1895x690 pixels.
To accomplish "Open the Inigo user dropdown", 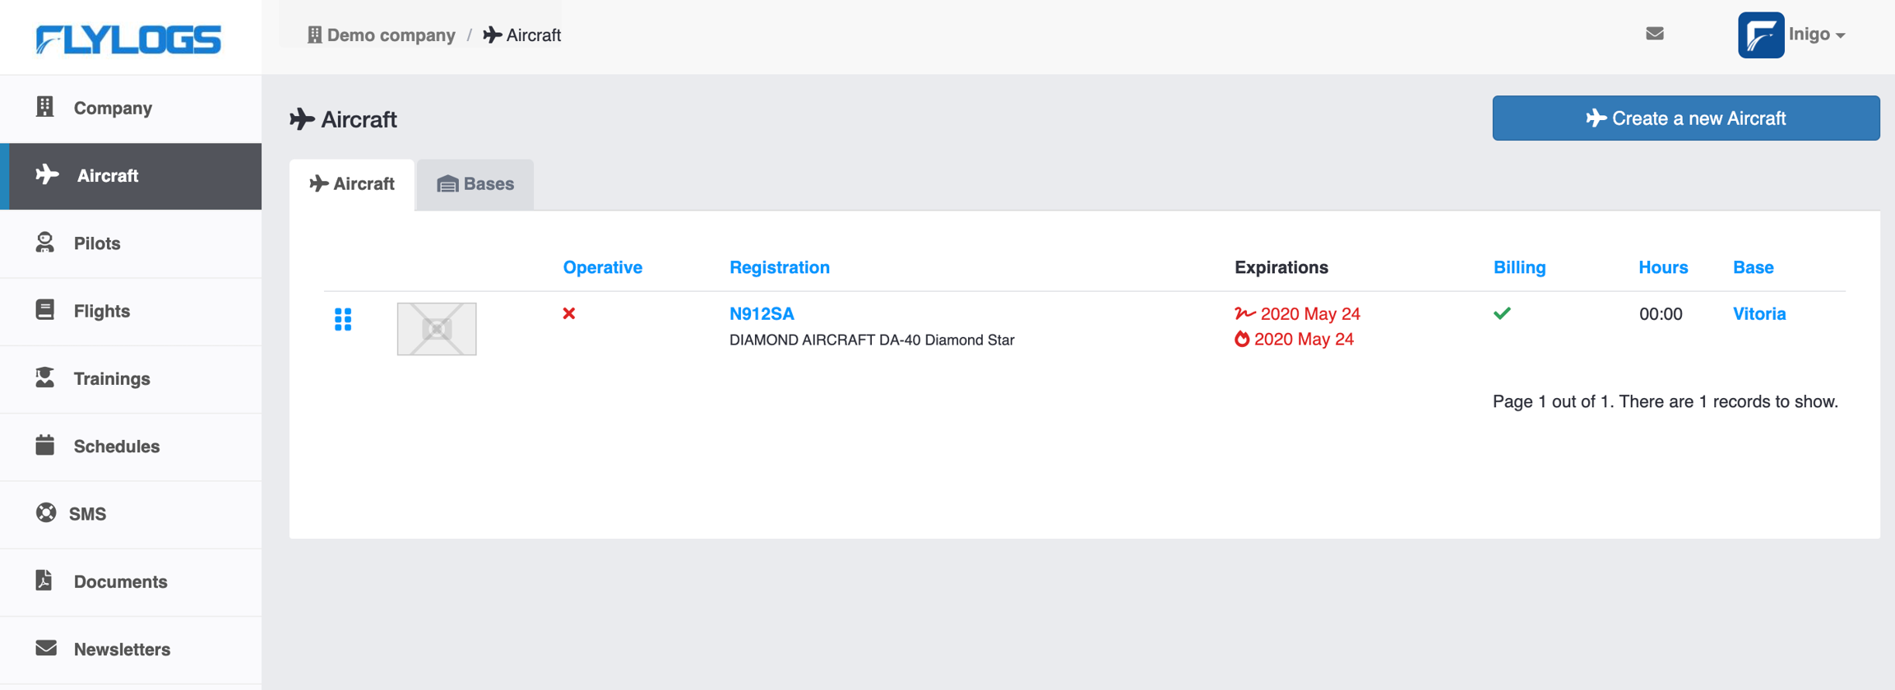I will pos(1817,35).
